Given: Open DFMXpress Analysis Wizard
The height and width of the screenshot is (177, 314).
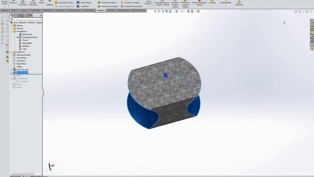Looking at the screenshot, I should (185, 3).
